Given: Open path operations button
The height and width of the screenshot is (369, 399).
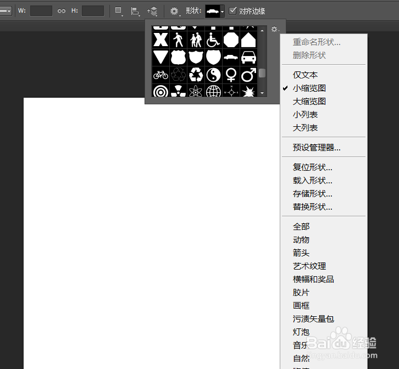Looking at the screenshot, I should 119,11.
